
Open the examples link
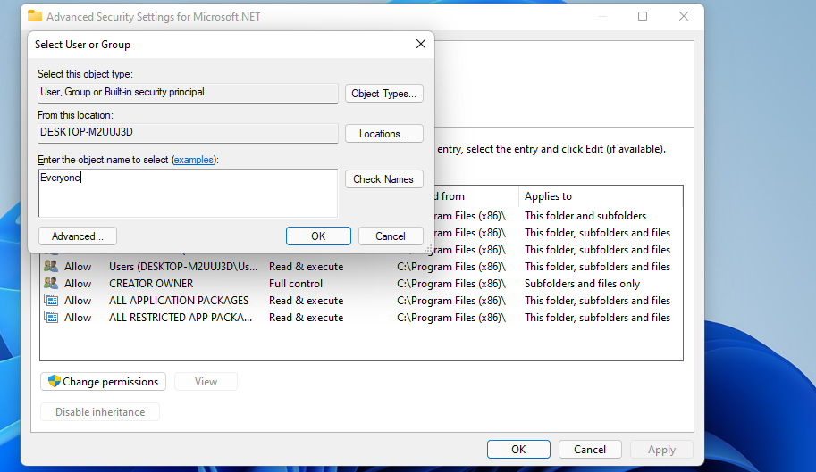click(194, 160)
